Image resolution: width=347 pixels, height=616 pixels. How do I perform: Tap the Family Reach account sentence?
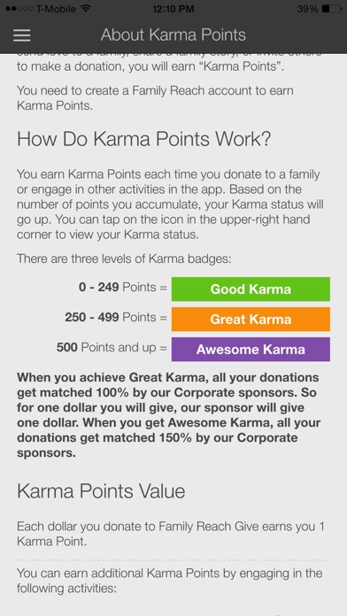tap(155, 98)
